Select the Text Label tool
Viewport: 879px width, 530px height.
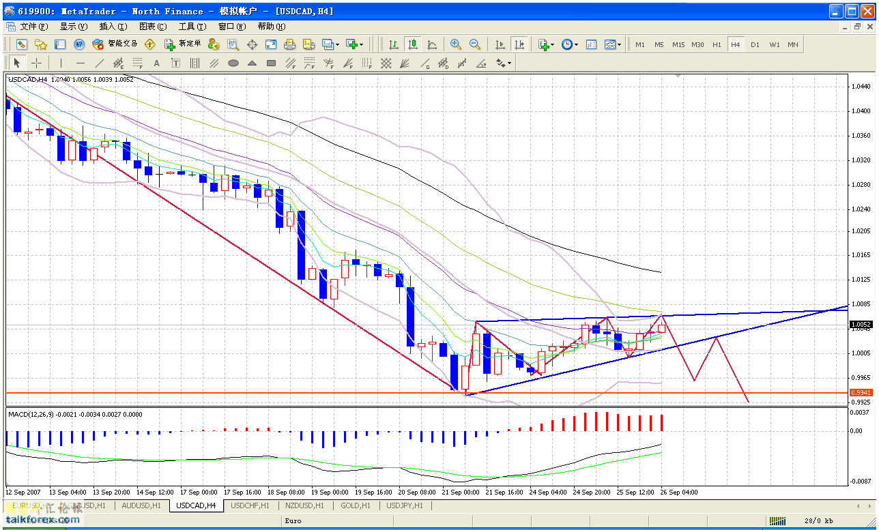pyautogui.click(x=175, y=63)
